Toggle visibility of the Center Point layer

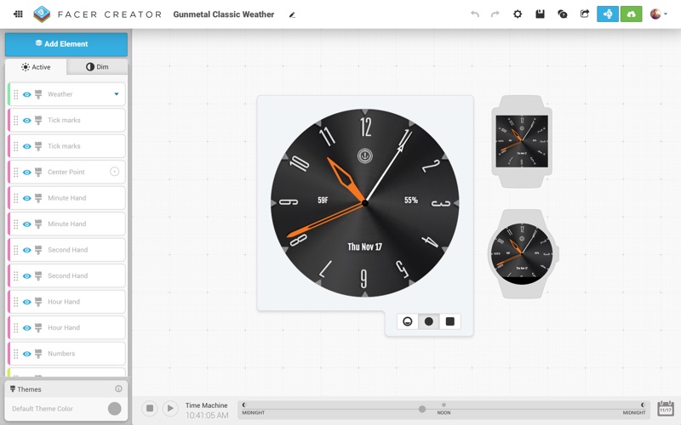tap(27, 173)
